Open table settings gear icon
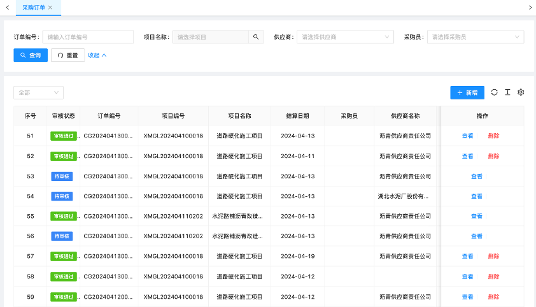 click(521, 92)
